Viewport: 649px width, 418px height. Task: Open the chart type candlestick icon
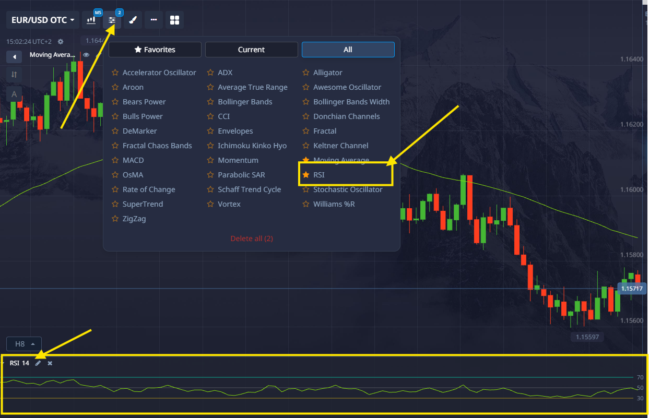(91, 20)
